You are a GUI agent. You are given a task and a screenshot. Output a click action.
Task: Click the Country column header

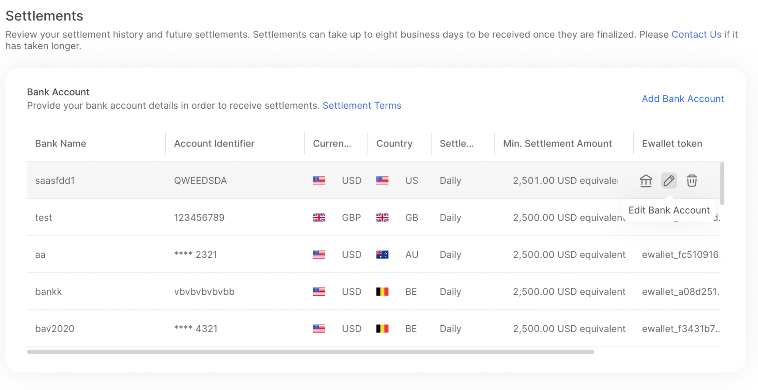[394, 144]
